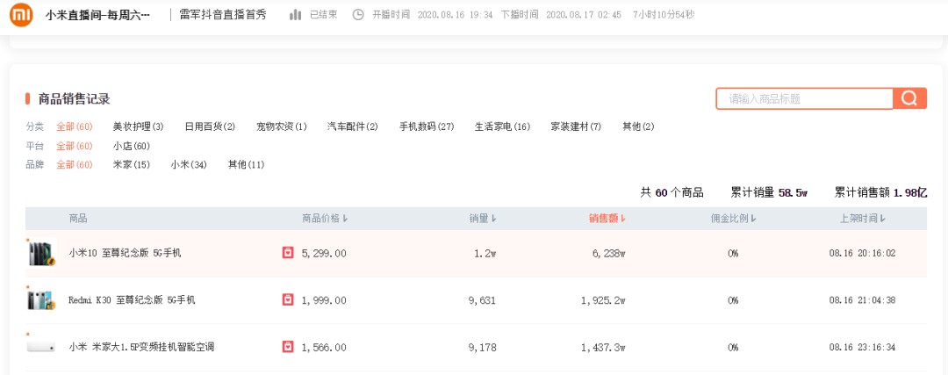948x375 pixels.
Task: Filter by 家装建材(7) category
Action: pyautogui.click(x=576, y=127)
